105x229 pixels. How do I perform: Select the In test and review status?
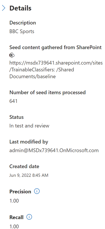29,126
